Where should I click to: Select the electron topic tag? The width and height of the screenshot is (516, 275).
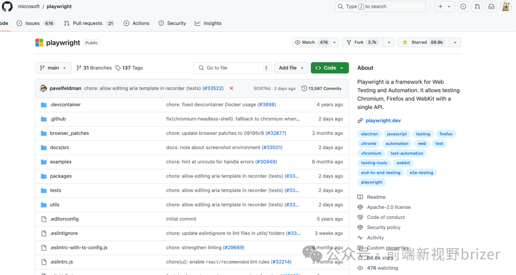coord(369,134)
